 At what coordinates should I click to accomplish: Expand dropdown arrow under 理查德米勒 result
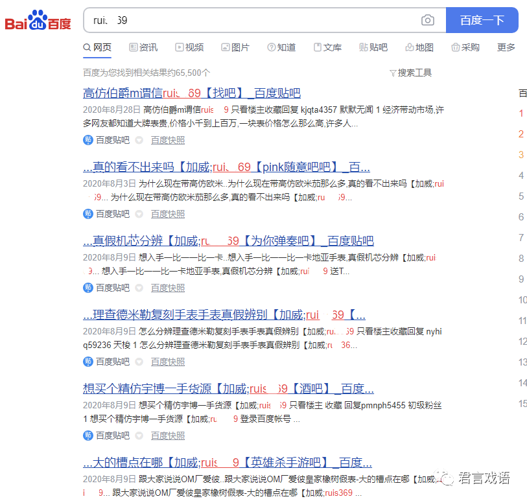(x=139, y=362)
